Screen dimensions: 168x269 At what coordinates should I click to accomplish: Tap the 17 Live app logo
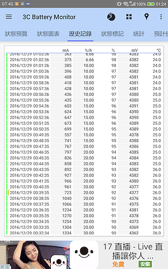(x=84, y=255)
